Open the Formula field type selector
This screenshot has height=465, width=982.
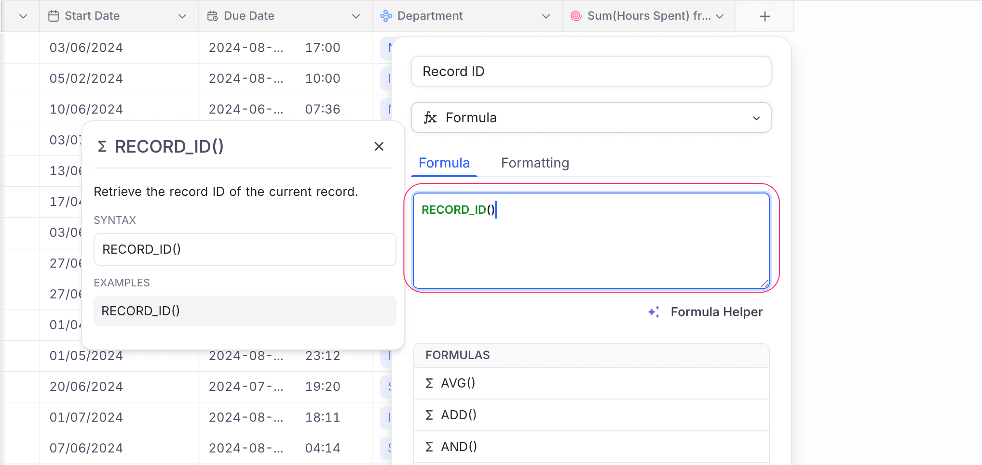click(591, 117)
